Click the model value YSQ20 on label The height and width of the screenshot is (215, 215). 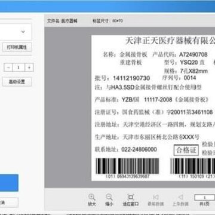189,63
